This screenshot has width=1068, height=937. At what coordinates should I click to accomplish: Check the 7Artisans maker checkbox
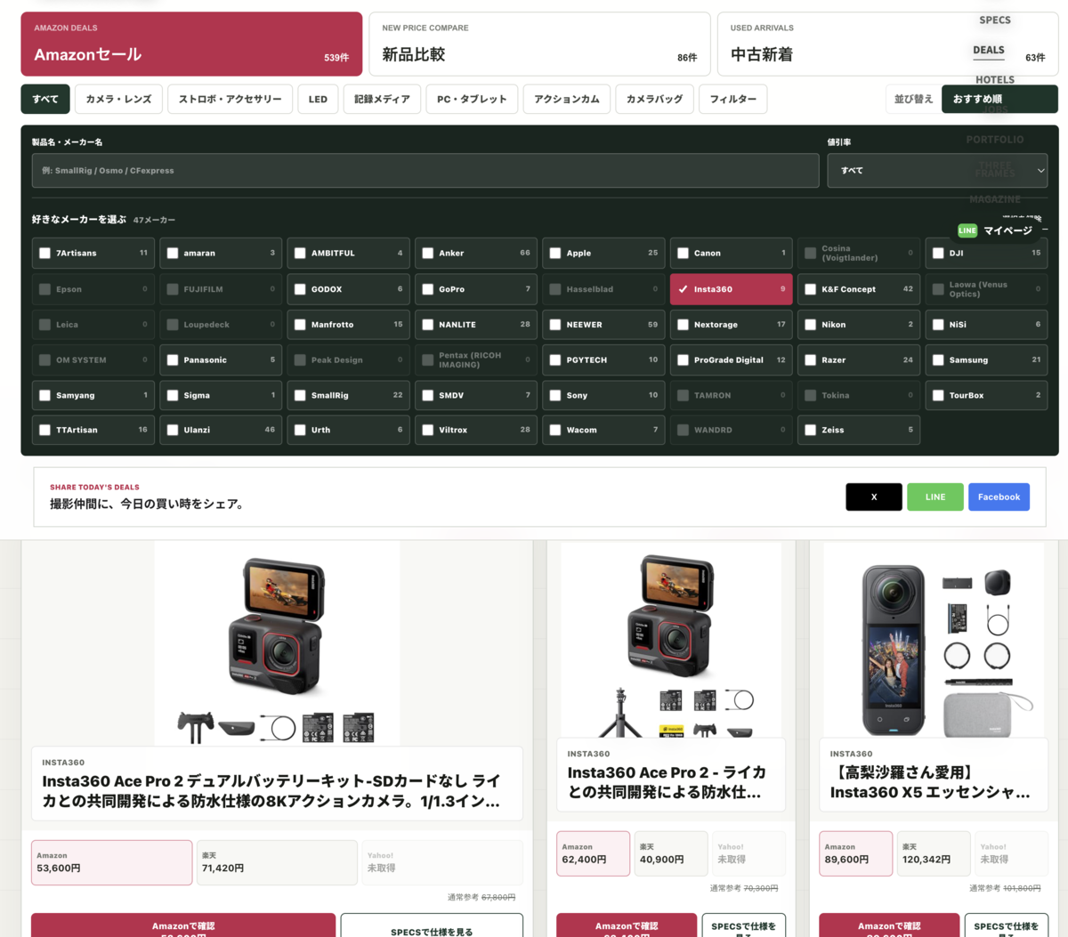tap(44, 253)
